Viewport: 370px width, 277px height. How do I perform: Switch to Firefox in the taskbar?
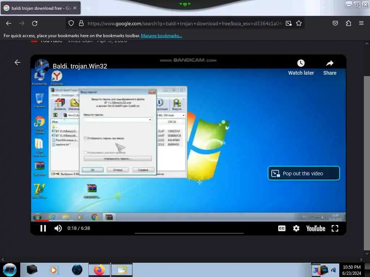click(x=99, y=270)
